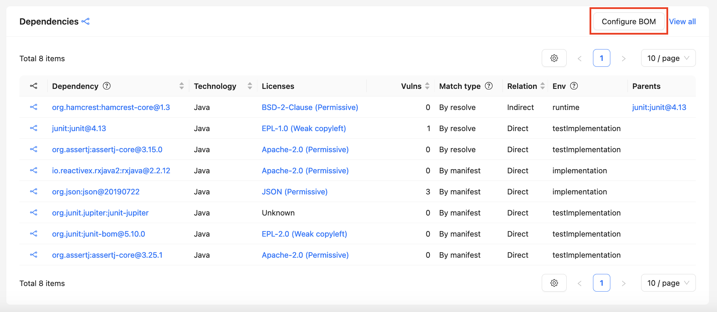The width and height of the screenshot is (717, 312).
Task: Click vulns count 3 for org.json row
Action: pyautogui.click(x=428, y=192)
